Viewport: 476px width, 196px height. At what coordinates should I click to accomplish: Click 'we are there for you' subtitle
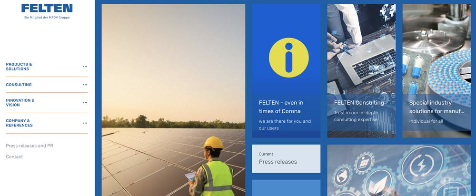pyautogui.click(x=285, y=125)
